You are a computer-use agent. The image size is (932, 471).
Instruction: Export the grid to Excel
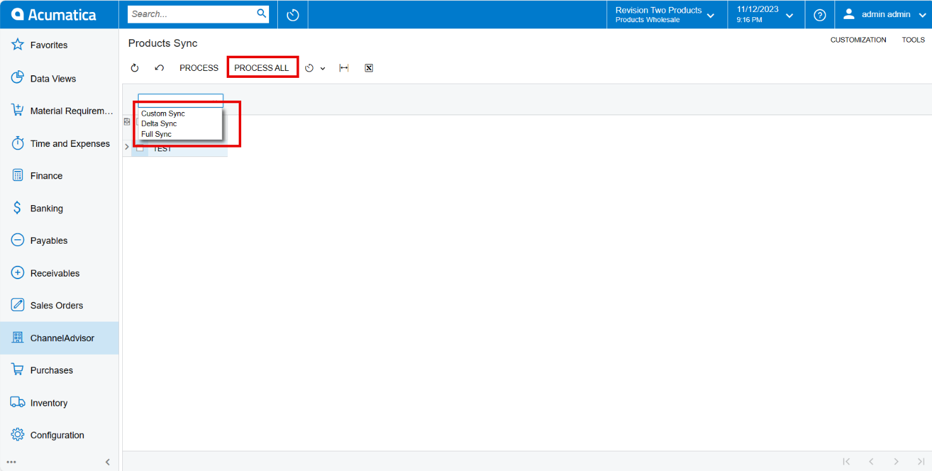(x=368, y=67)
